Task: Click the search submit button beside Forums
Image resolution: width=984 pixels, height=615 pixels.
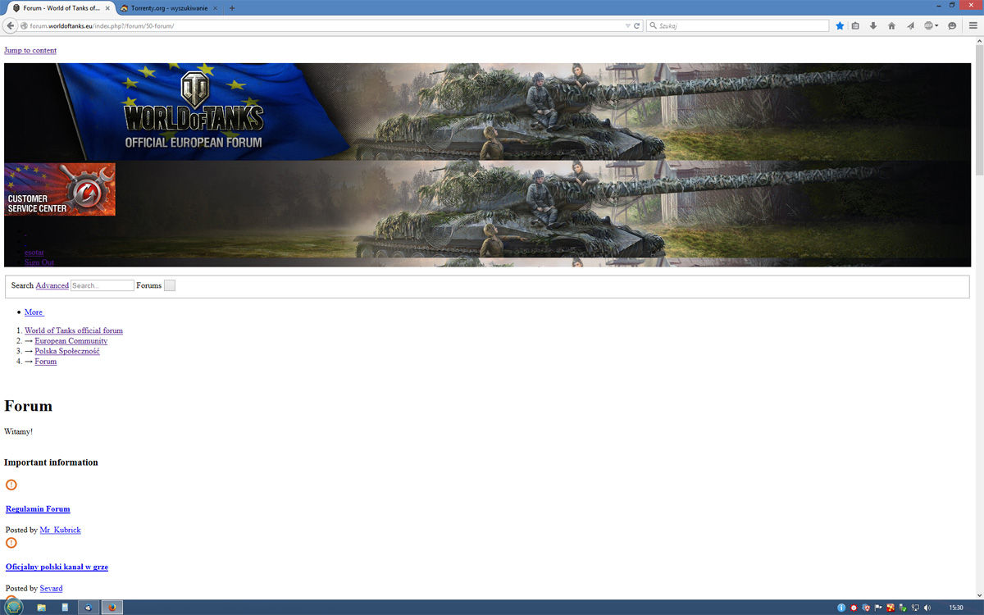Action: 170,285
